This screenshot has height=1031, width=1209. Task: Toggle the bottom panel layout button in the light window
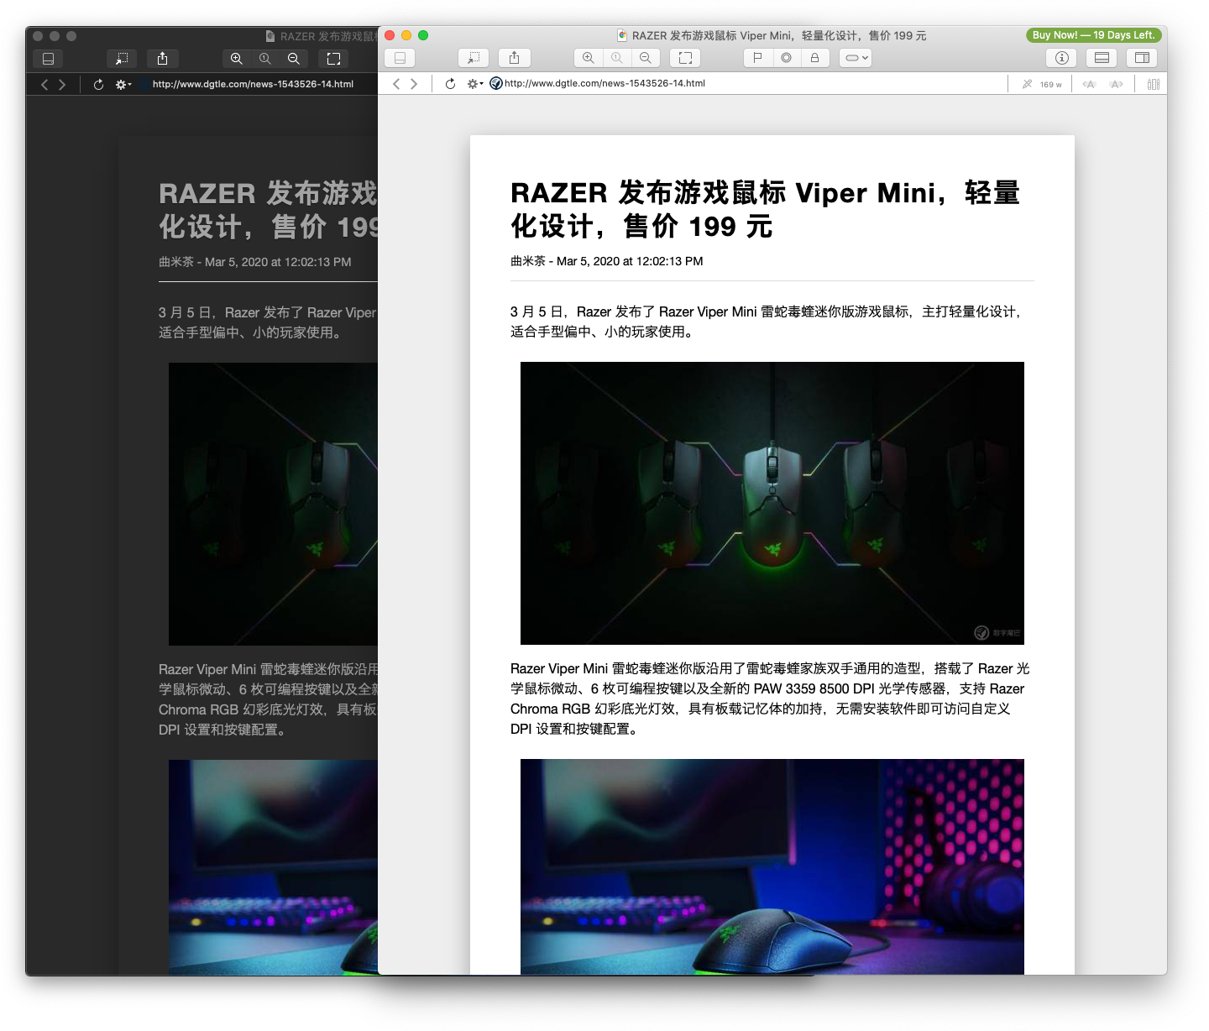pos(1102,58)
